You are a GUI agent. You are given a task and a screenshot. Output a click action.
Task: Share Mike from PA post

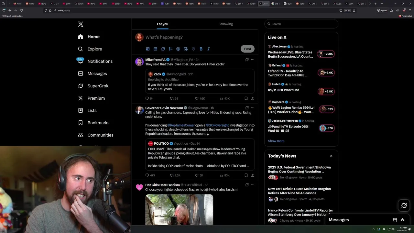[x=253, y=98]
